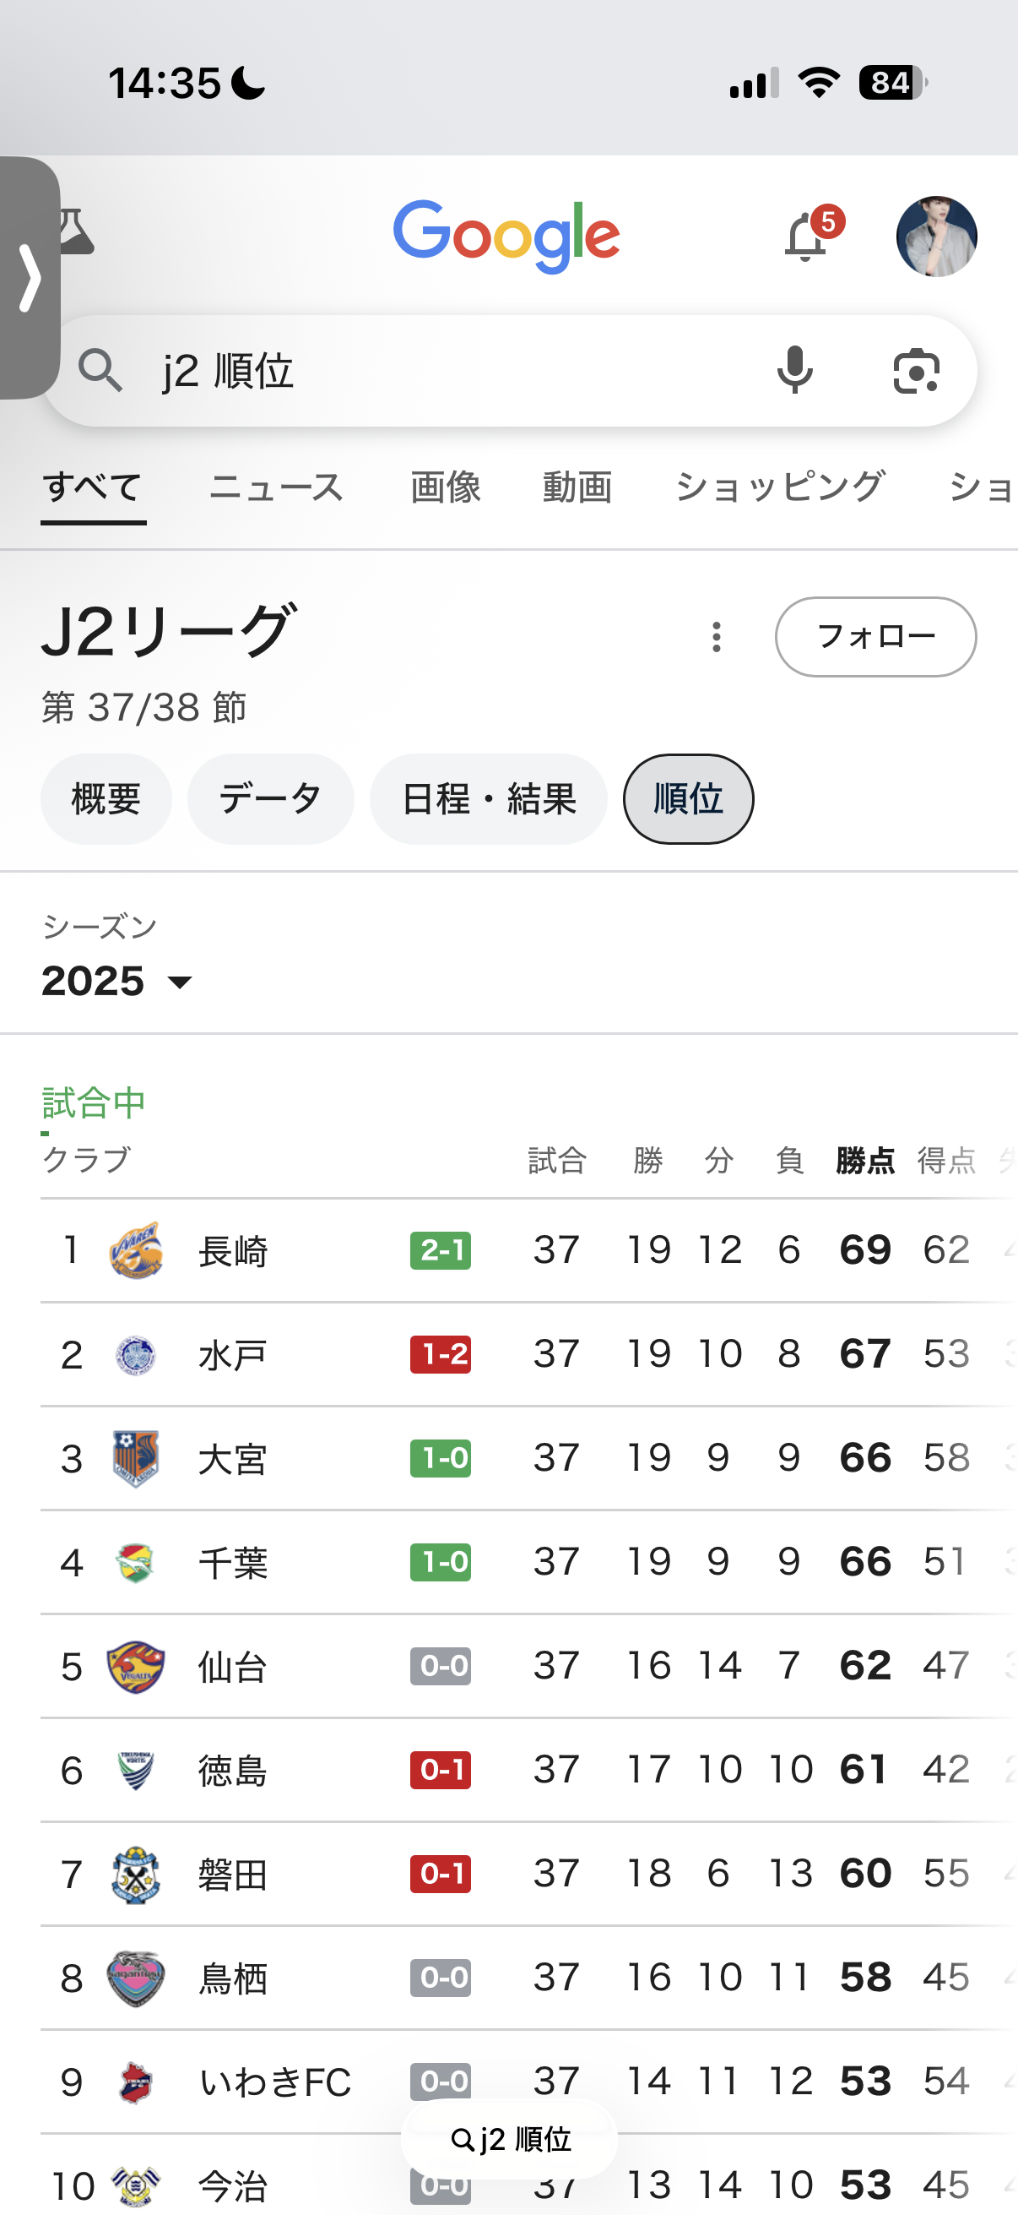Click the j2 順位 search input field
Screen dimensions: 1018x2215
(x=430, y=372)
